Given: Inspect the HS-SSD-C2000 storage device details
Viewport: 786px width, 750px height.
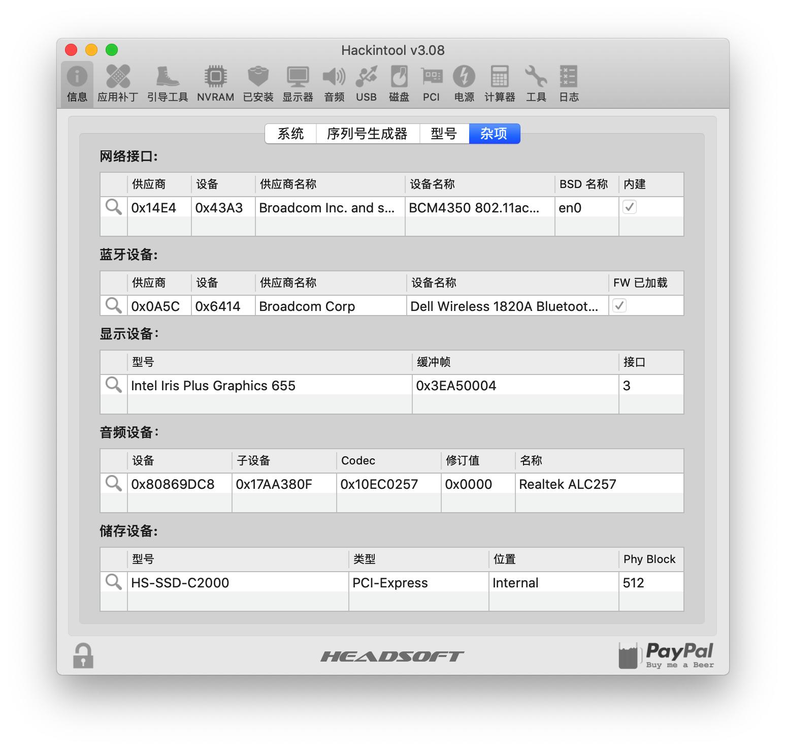Looking at the screenshot, I should (113, 583).
